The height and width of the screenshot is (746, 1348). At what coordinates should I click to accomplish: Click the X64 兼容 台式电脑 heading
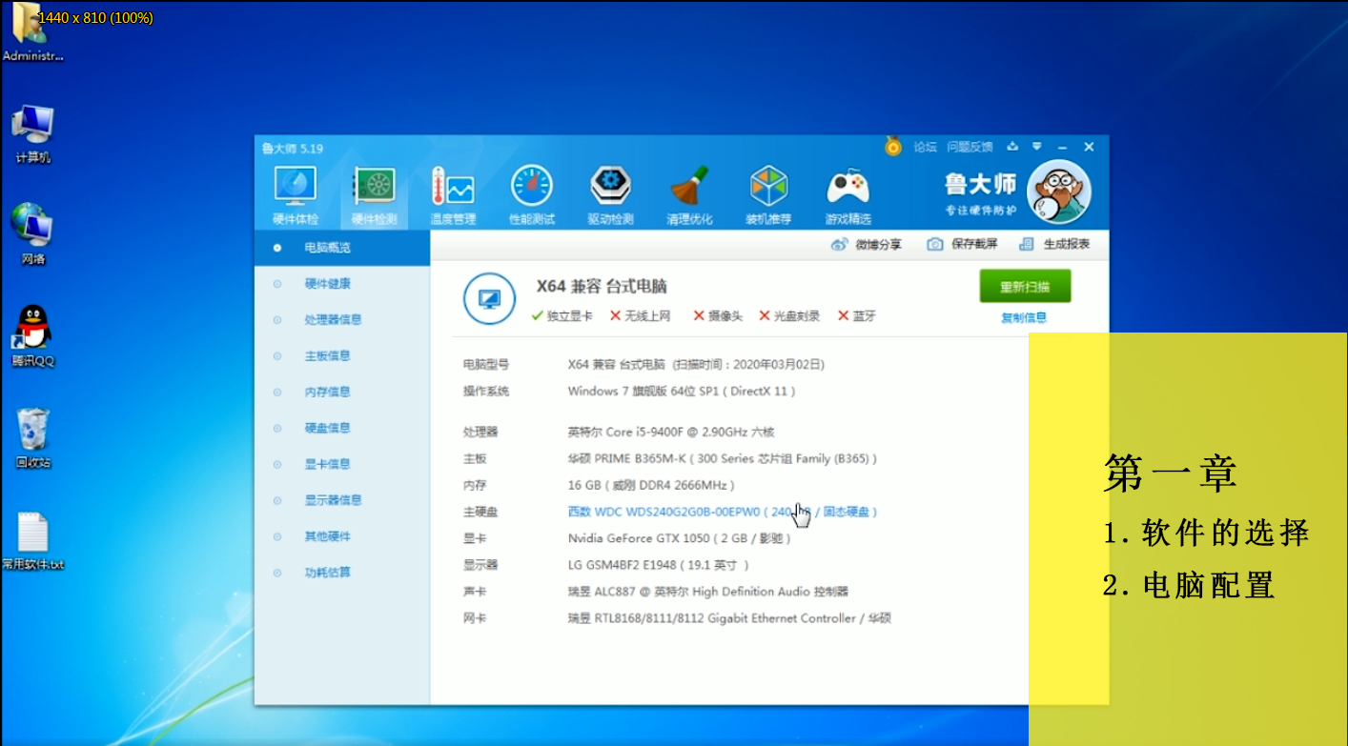[602, 287]
